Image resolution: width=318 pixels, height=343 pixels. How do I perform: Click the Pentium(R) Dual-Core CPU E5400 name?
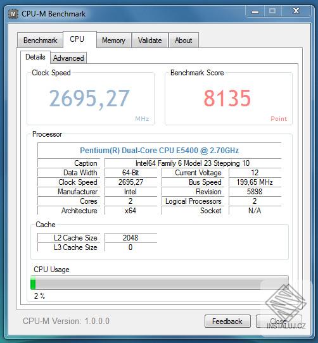(159, 150)
